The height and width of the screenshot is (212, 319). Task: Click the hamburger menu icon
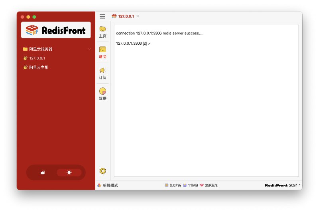[x=102, y=16]
